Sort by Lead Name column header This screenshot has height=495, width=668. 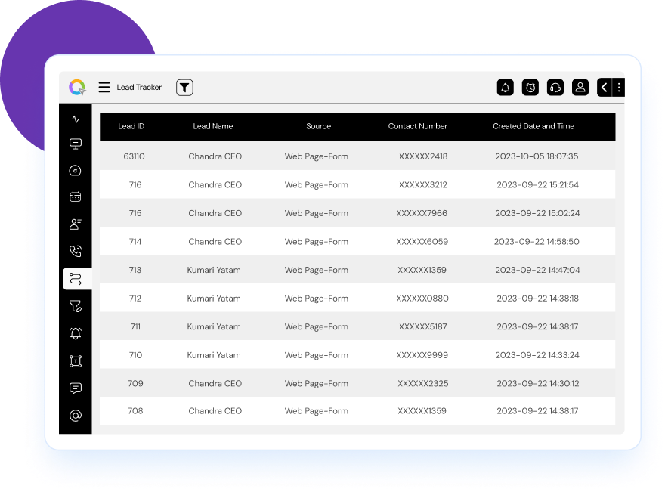[x=213, y=126]
